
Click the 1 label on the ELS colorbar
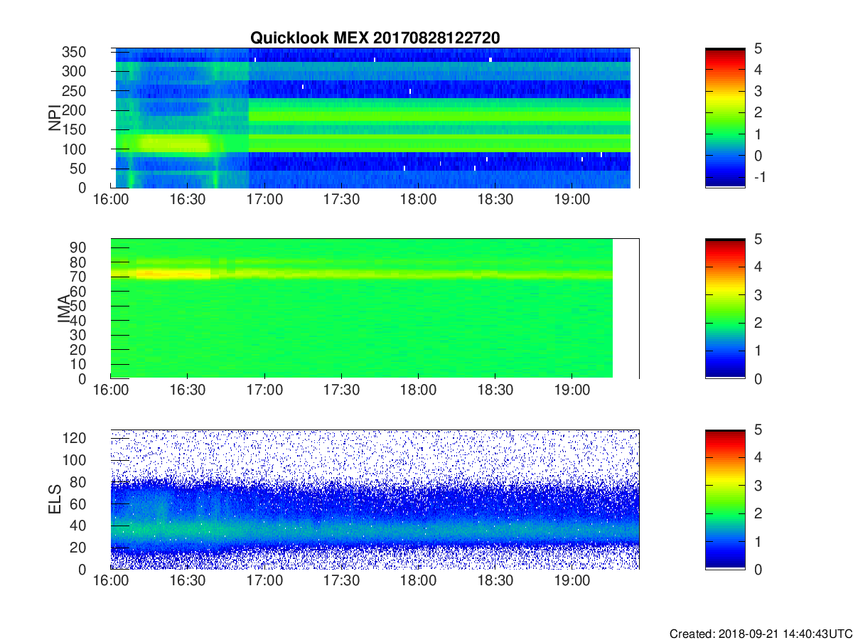(x=757, y=541)
